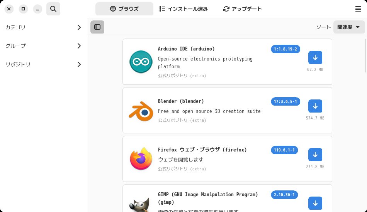
Task: Install GIMP with download button
Action: tap(315, 203)
